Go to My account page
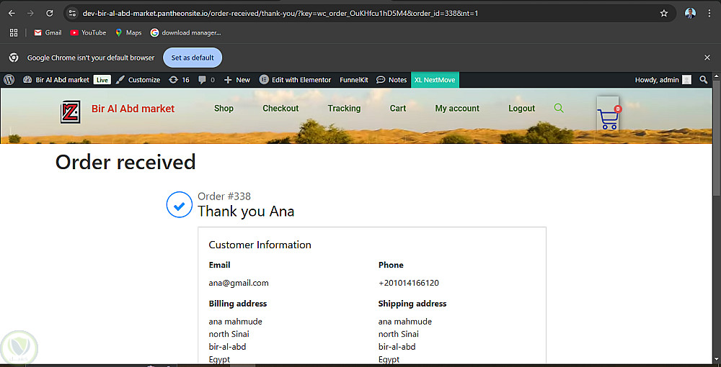 [457, 108]
